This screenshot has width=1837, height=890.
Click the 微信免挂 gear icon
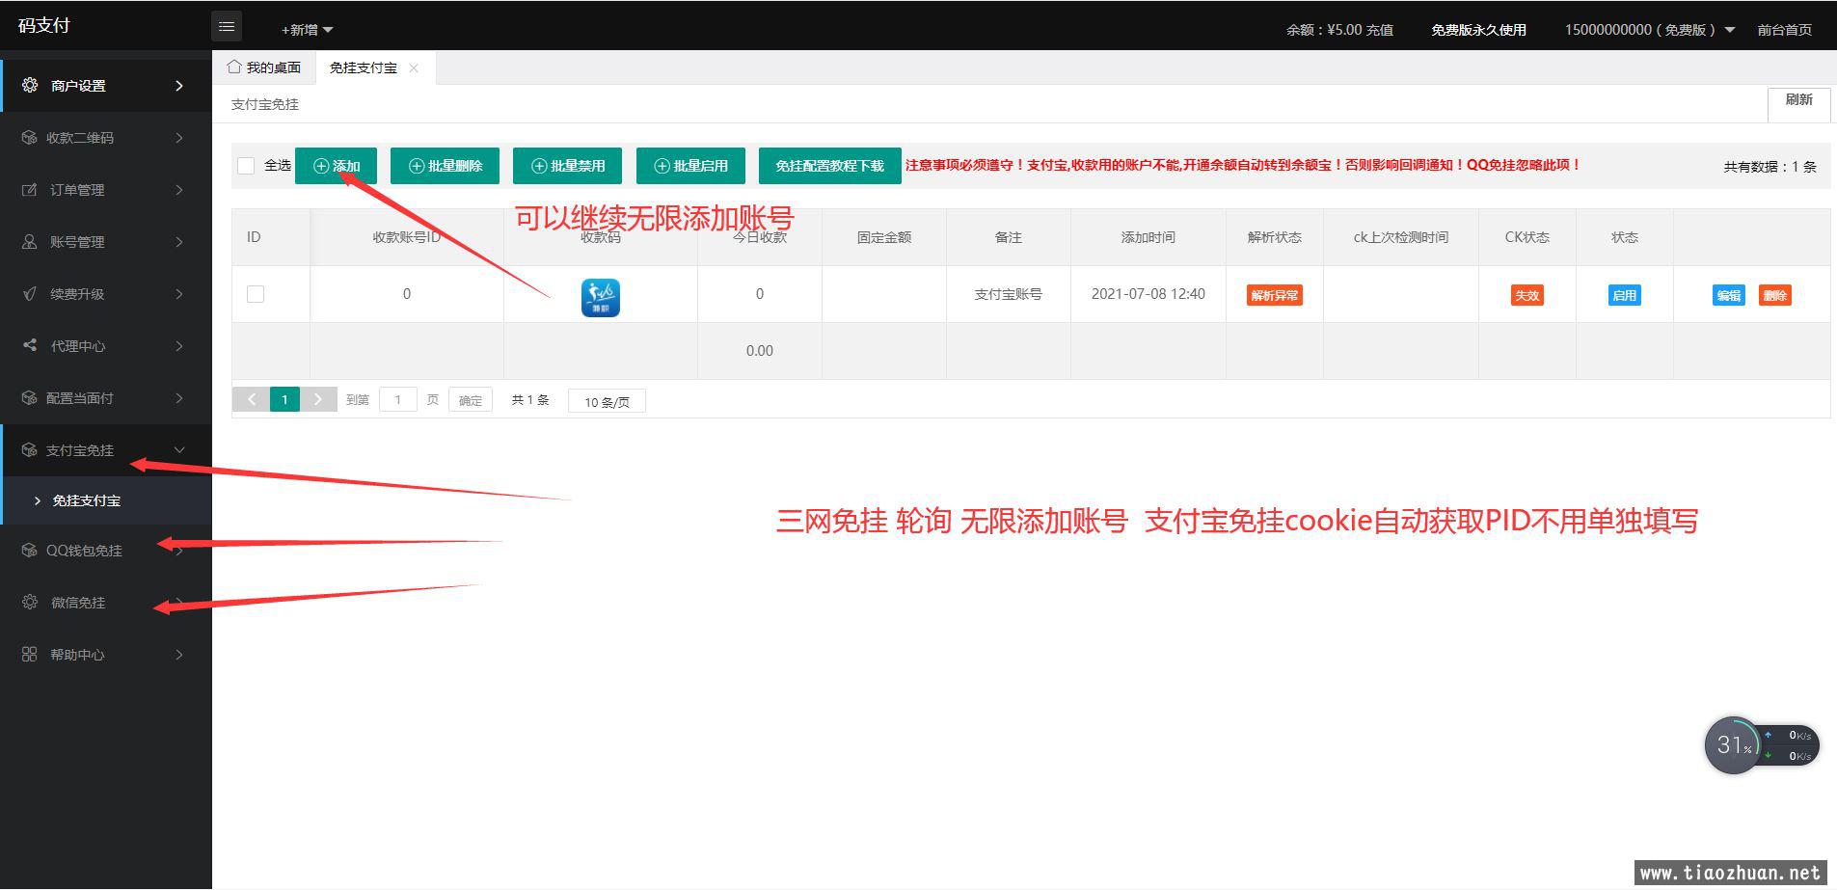tap(30, 602)
